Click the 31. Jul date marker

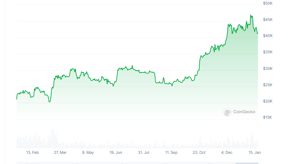144,153
